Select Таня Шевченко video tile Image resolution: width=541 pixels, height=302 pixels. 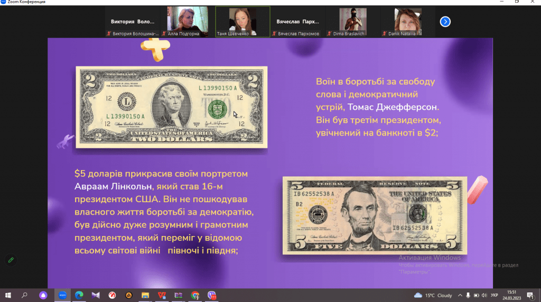[x=242, y=22]
